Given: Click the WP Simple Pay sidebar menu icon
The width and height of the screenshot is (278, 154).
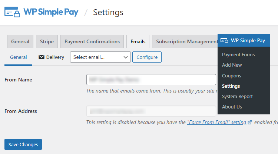Looking at the screenshot, I should pos(224,40).
